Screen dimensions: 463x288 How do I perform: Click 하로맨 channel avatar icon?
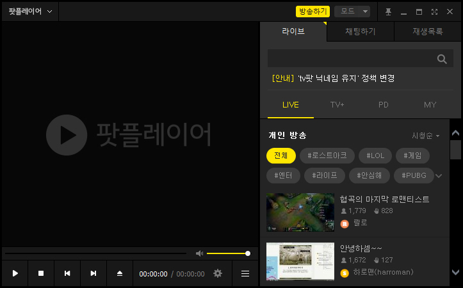(x=345, y=273)
